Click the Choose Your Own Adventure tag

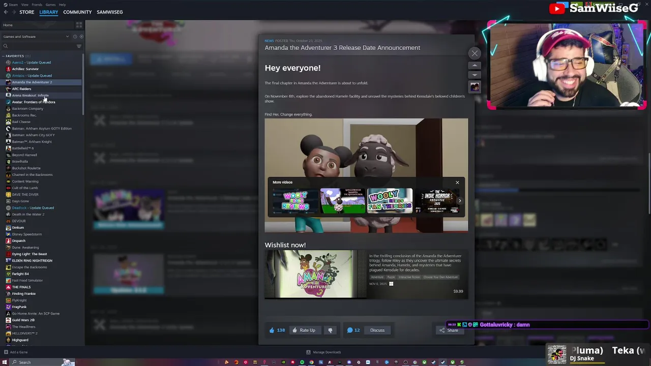(x=440, y=277)
